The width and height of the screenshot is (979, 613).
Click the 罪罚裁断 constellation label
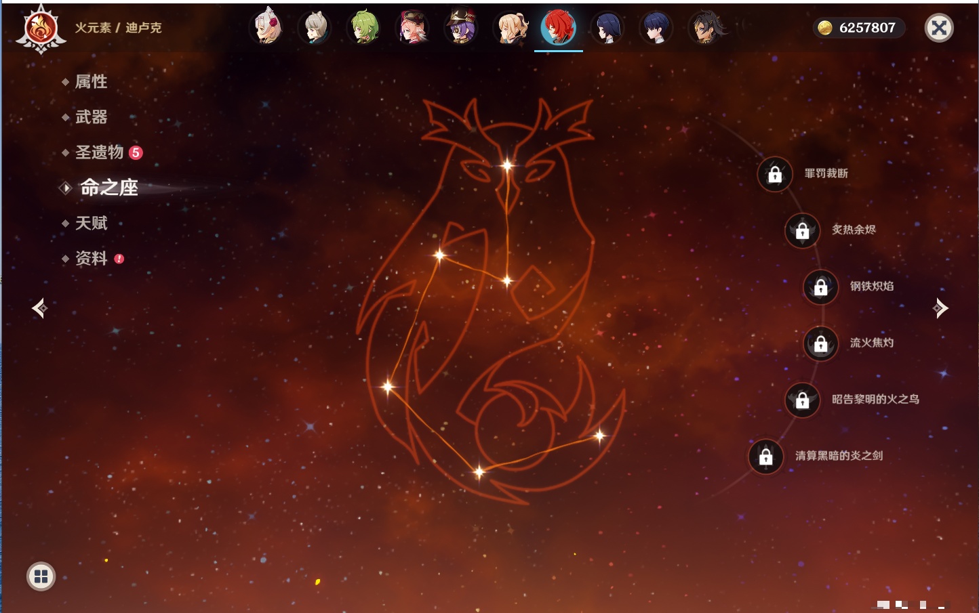[x=826, y=173]
